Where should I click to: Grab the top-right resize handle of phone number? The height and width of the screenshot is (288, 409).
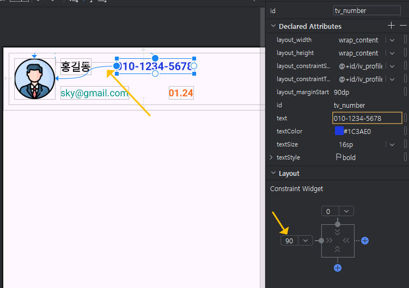pyautogui.click(x=194, y=58)
